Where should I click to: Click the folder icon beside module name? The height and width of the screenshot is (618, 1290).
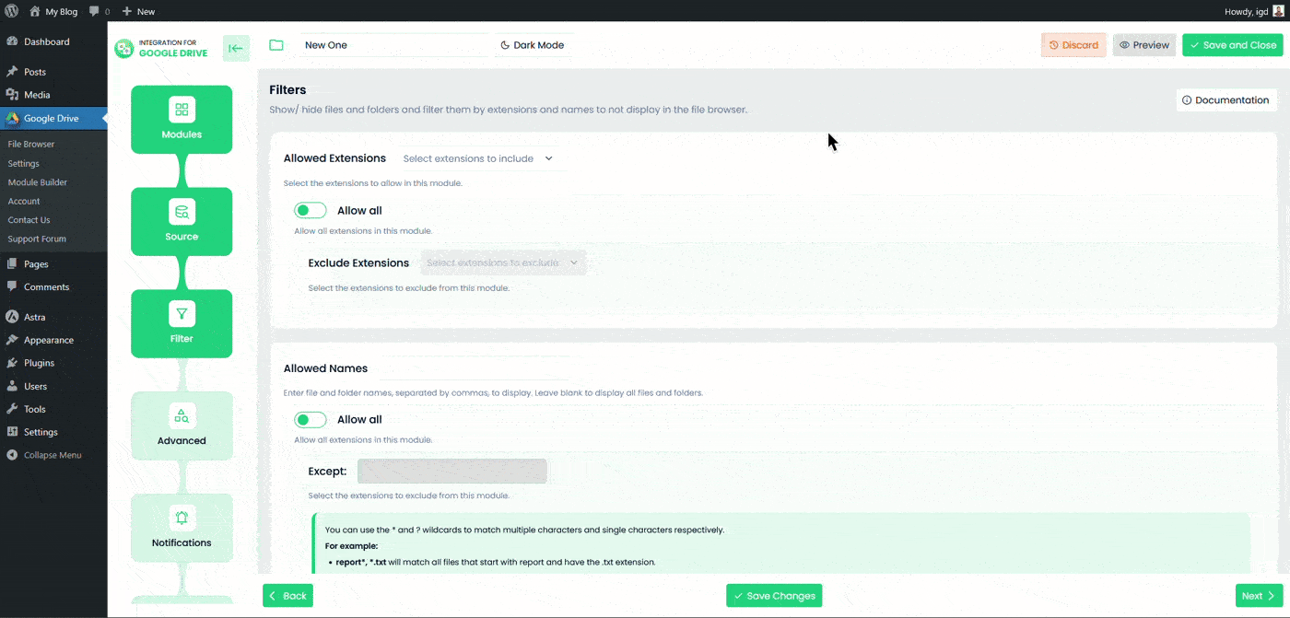click(x=276, y=44)
